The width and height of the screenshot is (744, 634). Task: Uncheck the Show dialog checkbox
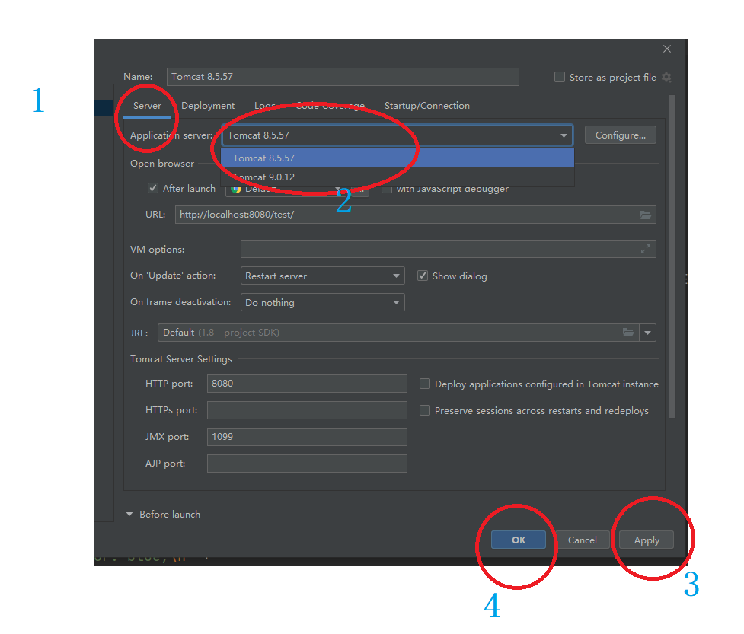[x=423, y=276]
